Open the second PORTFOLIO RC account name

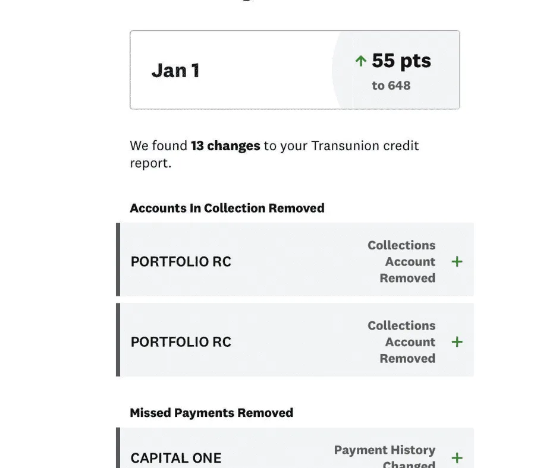pyautogui.click(x=181, y=342)
